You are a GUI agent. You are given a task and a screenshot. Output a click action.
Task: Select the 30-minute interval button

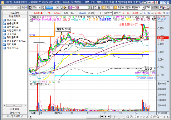click(129, 7)
